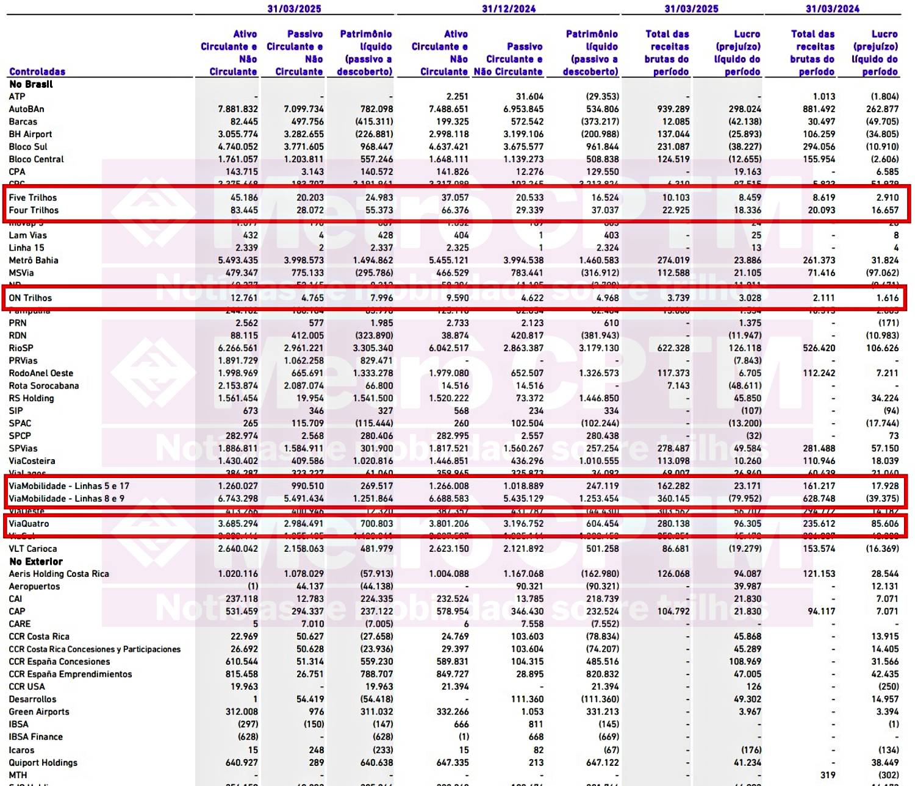Click 'CCR Costa Rica Concesiones y Participaciones' label
The image size is (915, 786).
point(95,649)
